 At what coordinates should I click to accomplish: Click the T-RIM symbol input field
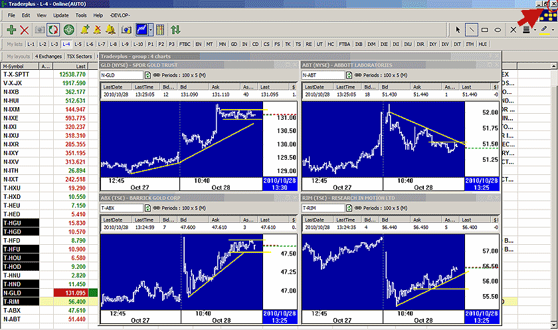click(323, 208)
